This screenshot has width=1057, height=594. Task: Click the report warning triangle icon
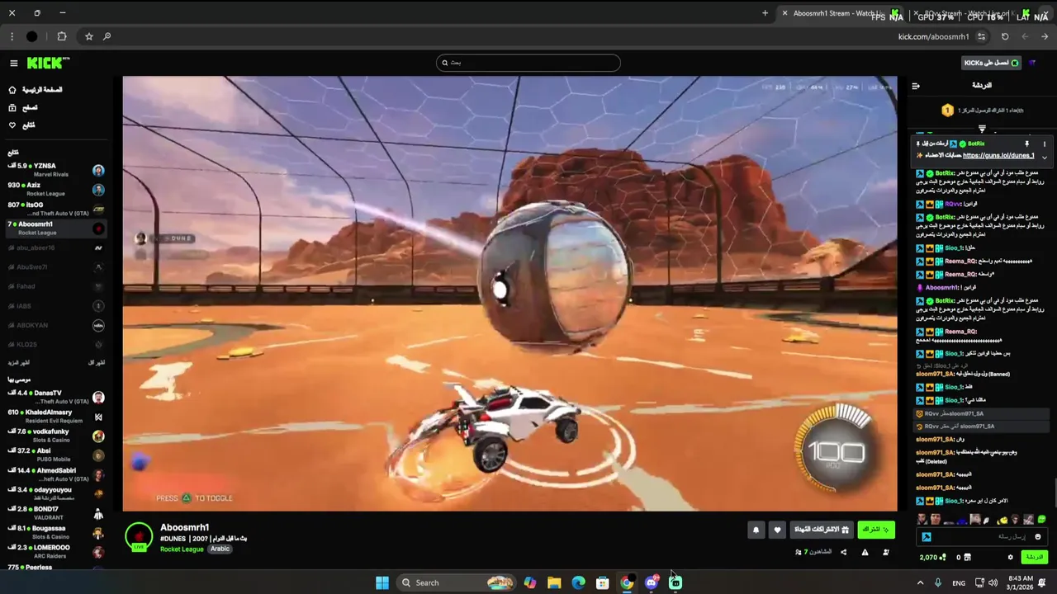865,552
